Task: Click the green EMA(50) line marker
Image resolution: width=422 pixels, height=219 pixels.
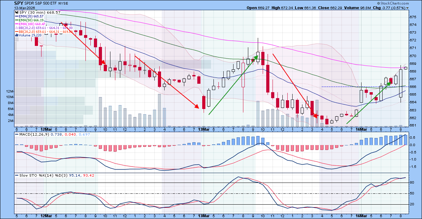Action: pos(17,20)
